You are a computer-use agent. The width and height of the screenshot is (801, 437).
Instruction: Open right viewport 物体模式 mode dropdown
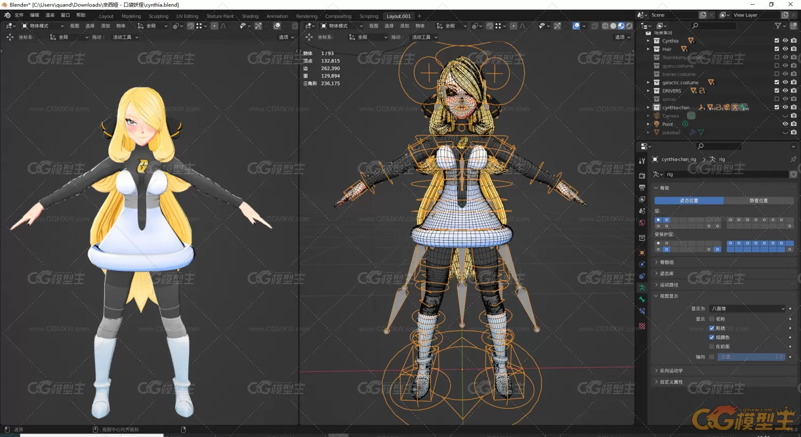pyautogui.click(x=342, y=26)
